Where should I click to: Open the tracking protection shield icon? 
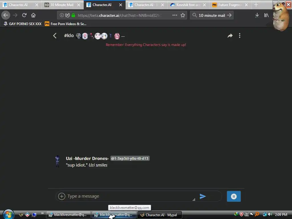click(x=67, y=15)
